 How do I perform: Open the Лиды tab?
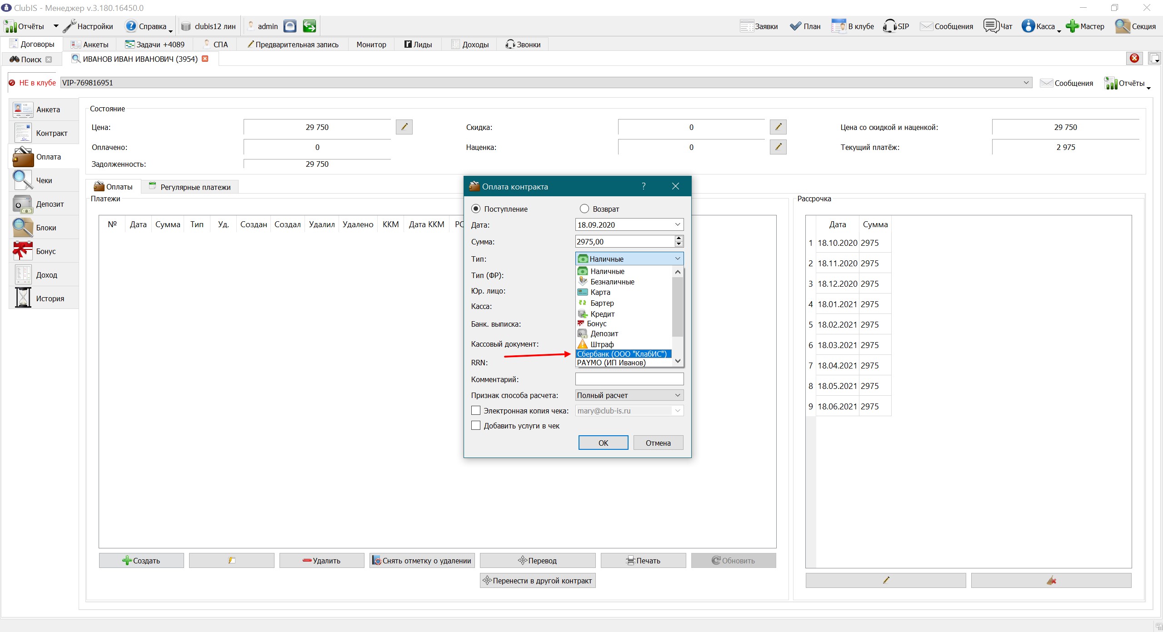click(418, 45)
